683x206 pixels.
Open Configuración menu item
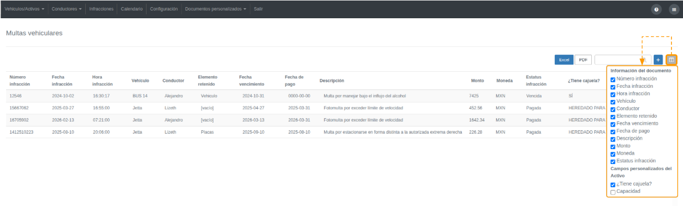tap(164, 9)
